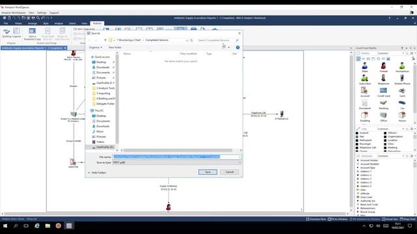This screenshot has width=417, height=234.
Task: Click the Legend tool in Publish ribbon
Action: [x=16, y=33]
